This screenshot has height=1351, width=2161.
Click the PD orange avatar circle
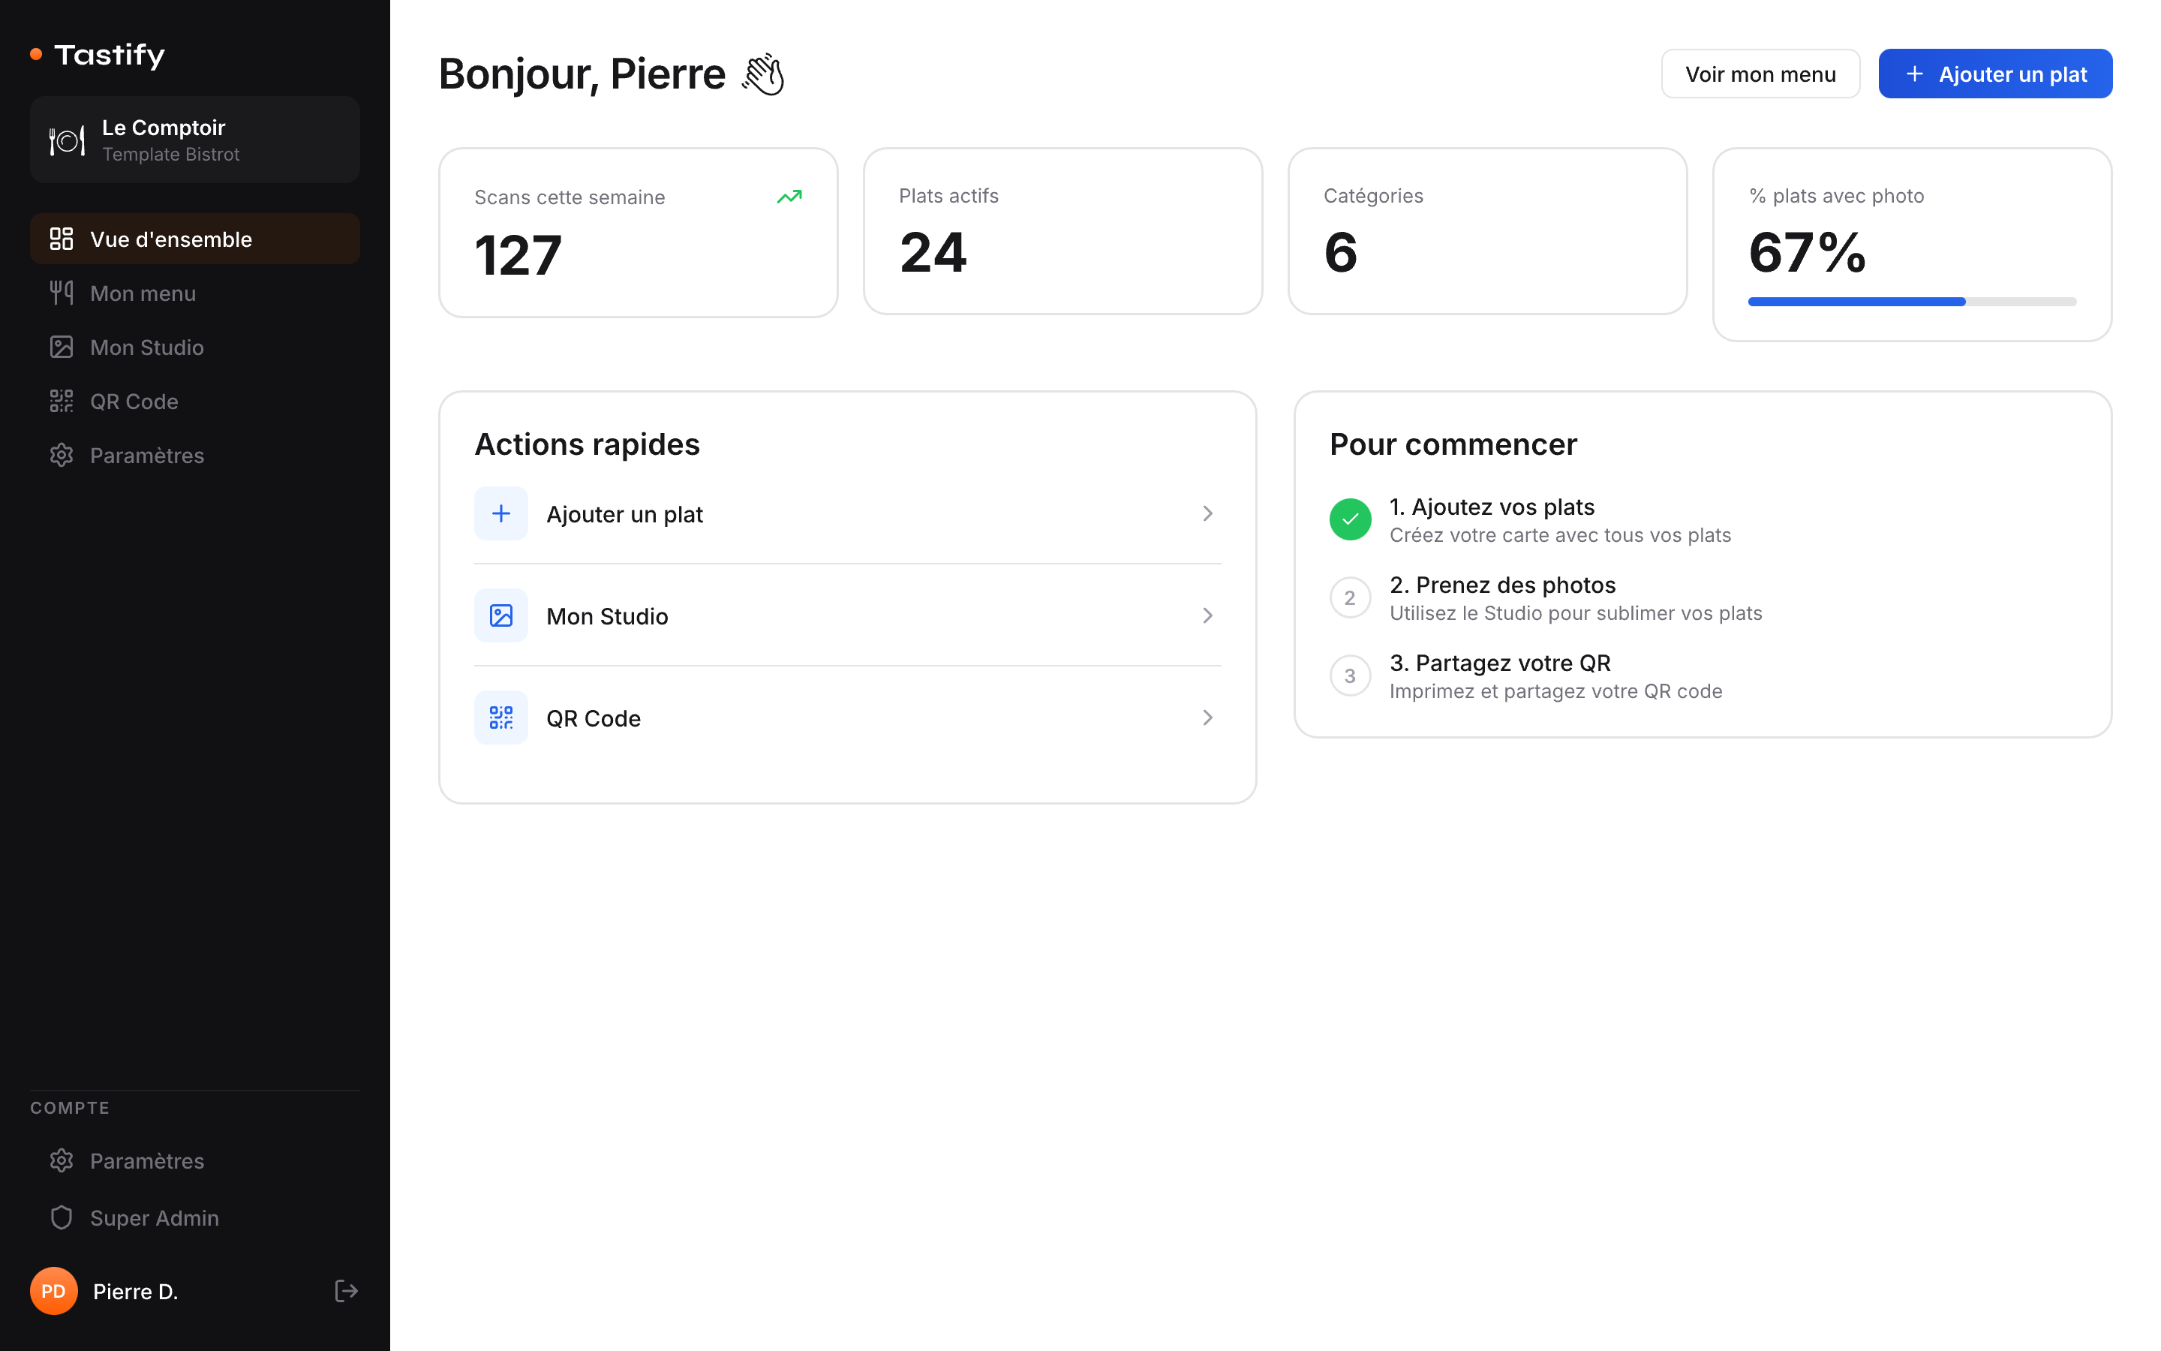(53, 1290)
